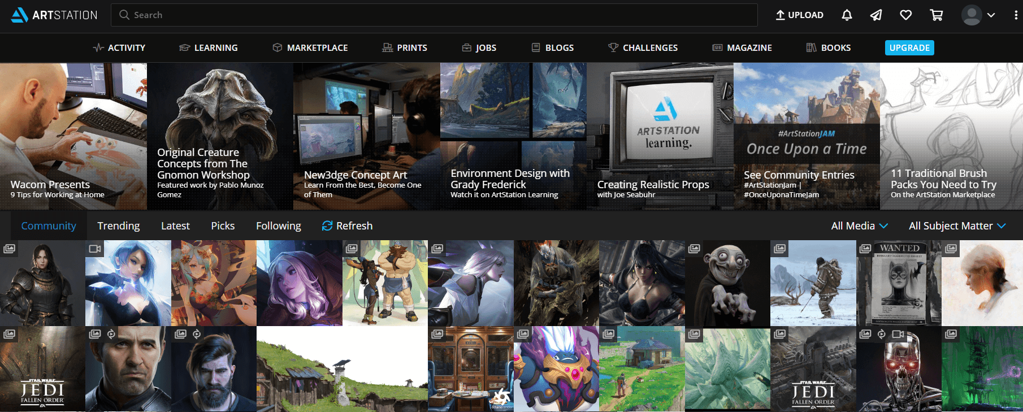Click the multi-image icon on the green crystal thumbnail

694,334
